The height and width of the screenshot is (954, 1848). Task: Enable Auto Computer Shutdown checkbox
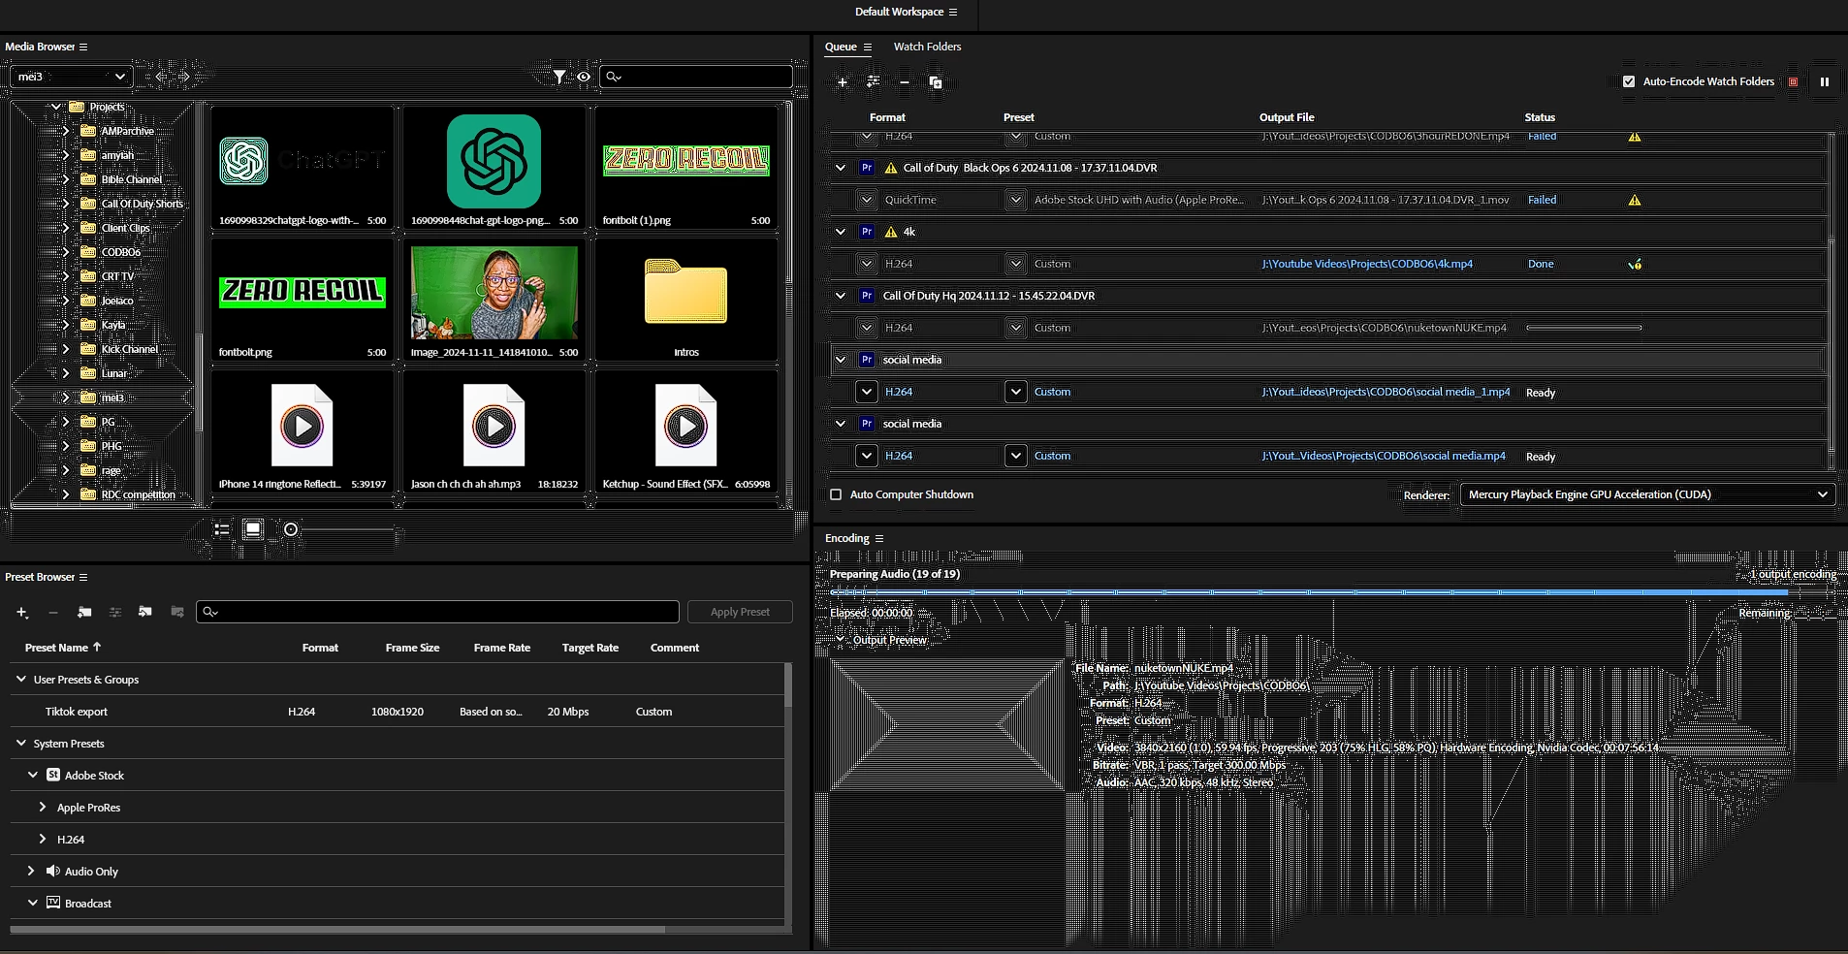[x=836, y=494]
